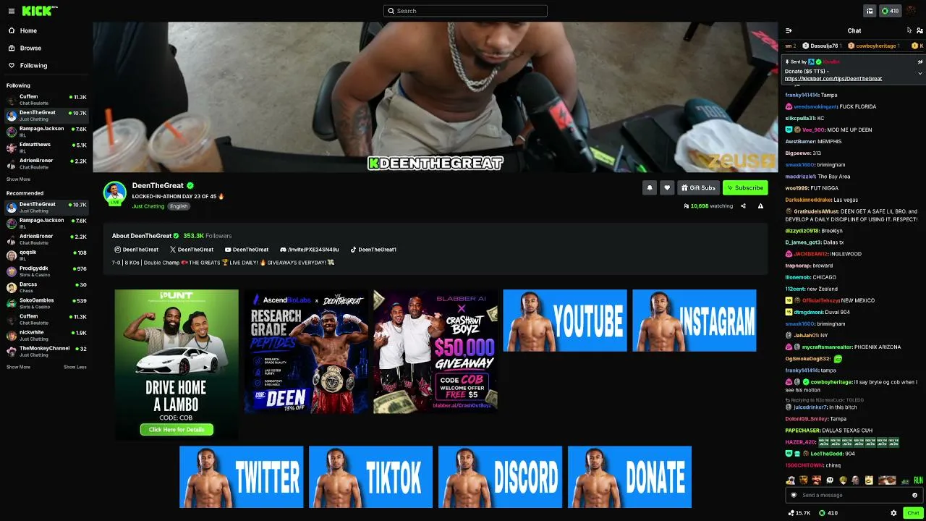Open chat settings gear icon

[893, 513]
